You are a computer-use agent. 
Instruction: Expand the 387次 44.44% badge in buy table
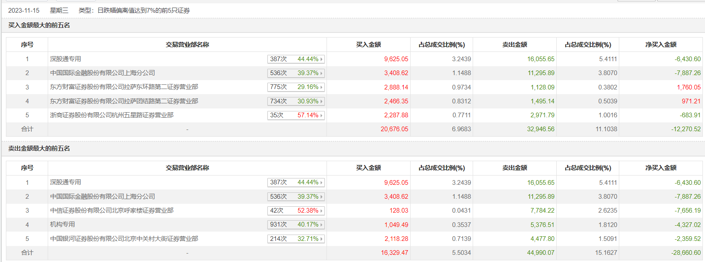coord(296,59)
